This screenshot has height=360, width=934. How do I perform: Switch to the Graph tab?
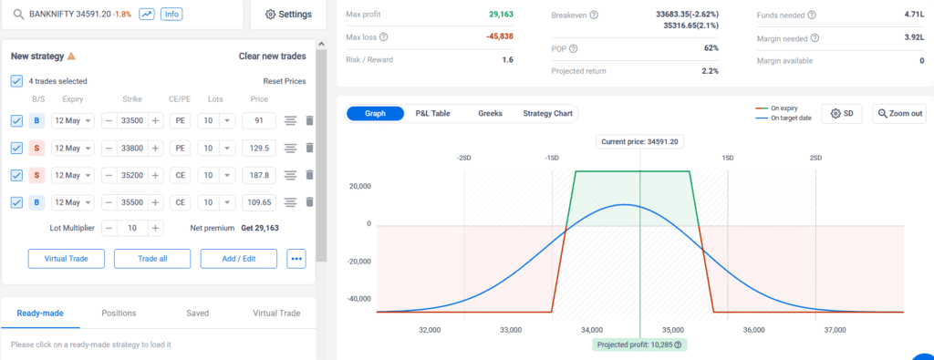[x=375, y=114]
